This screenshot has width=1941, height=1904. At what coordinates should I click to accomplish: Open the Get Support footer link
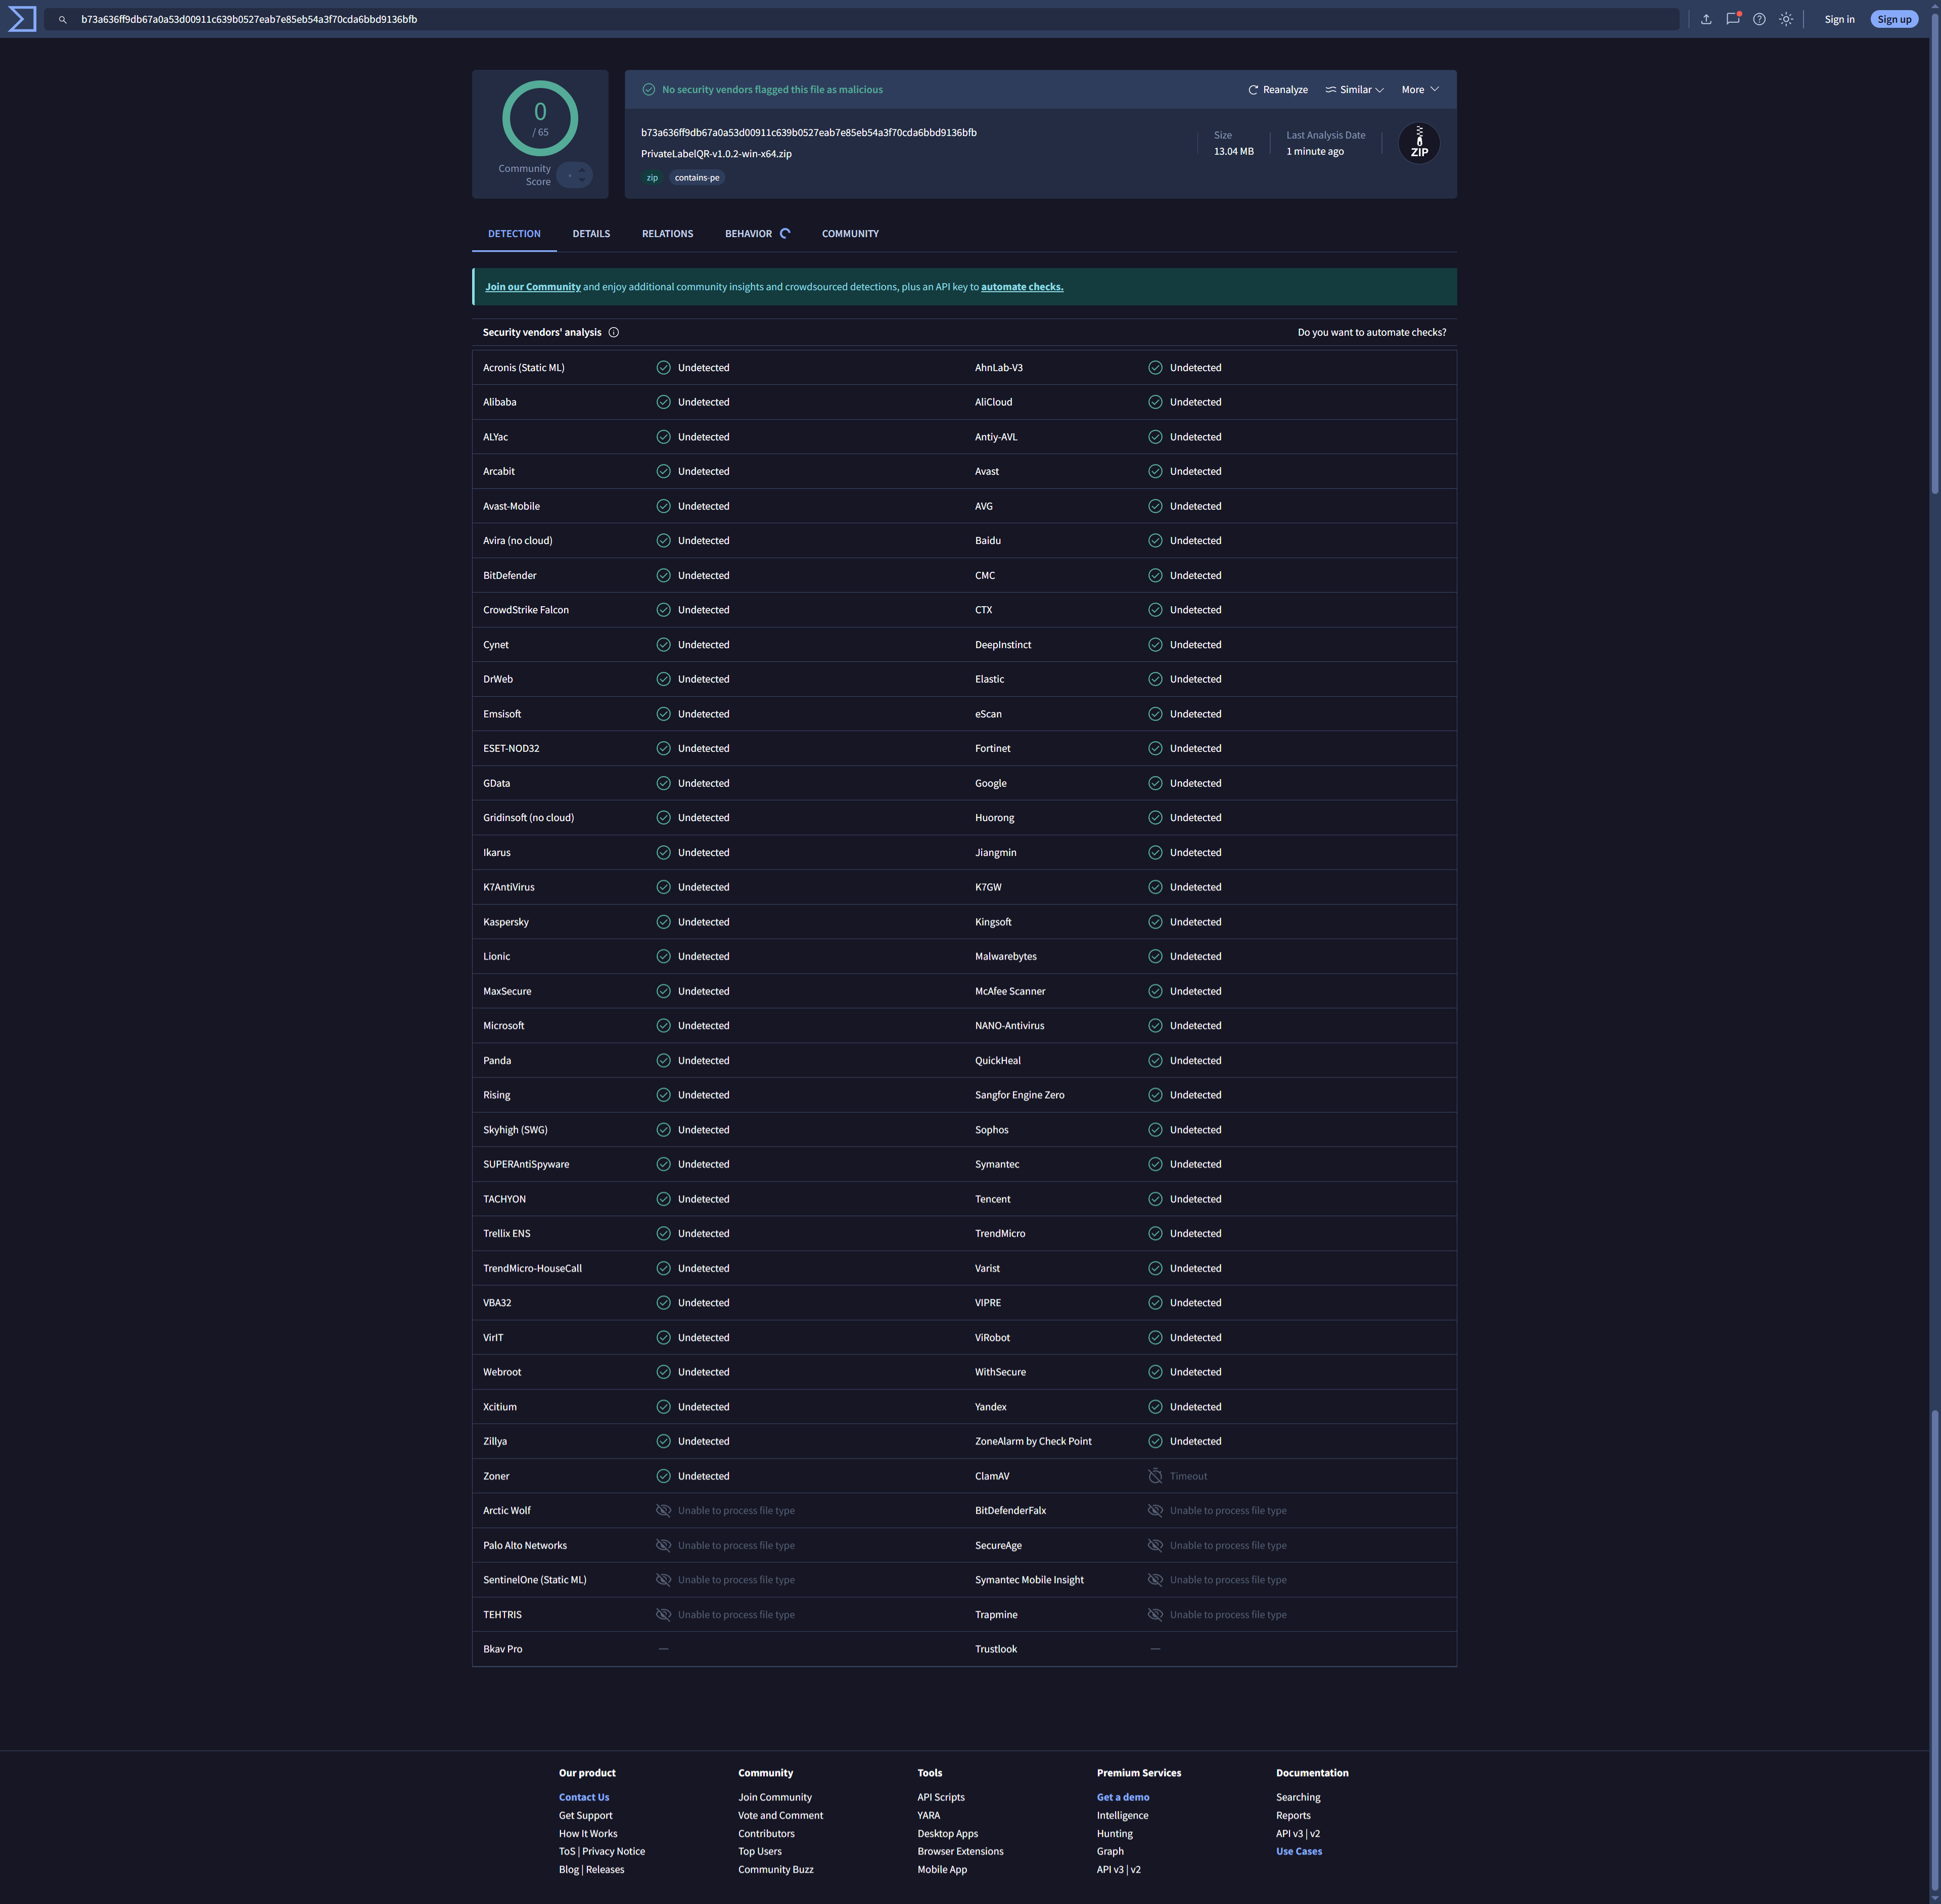click(x=585, y=1815)
